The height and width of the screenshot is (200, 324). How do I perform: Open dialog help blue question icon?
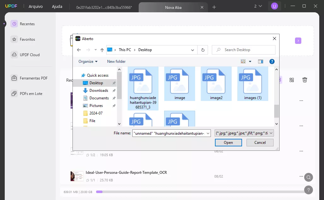(272, 62)
